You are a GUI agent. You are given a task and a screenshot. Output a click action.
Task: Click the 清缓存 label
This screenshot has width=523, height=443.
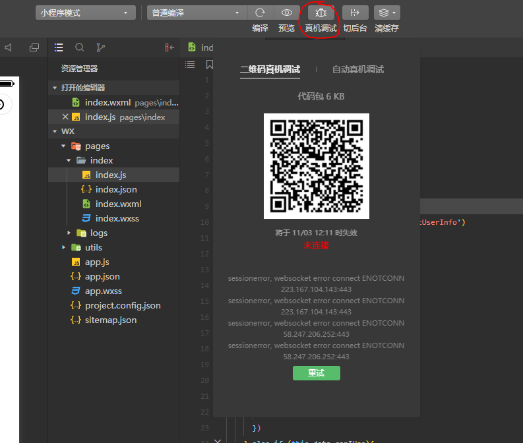[386, 28]
